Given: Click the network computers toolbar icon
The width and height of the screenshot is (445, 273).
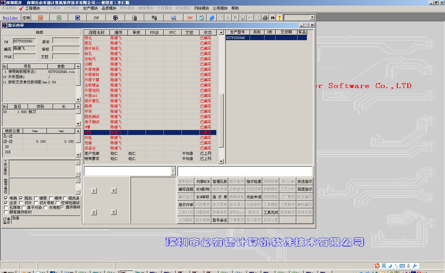Looking at the screenshot, I should [154, 18].
